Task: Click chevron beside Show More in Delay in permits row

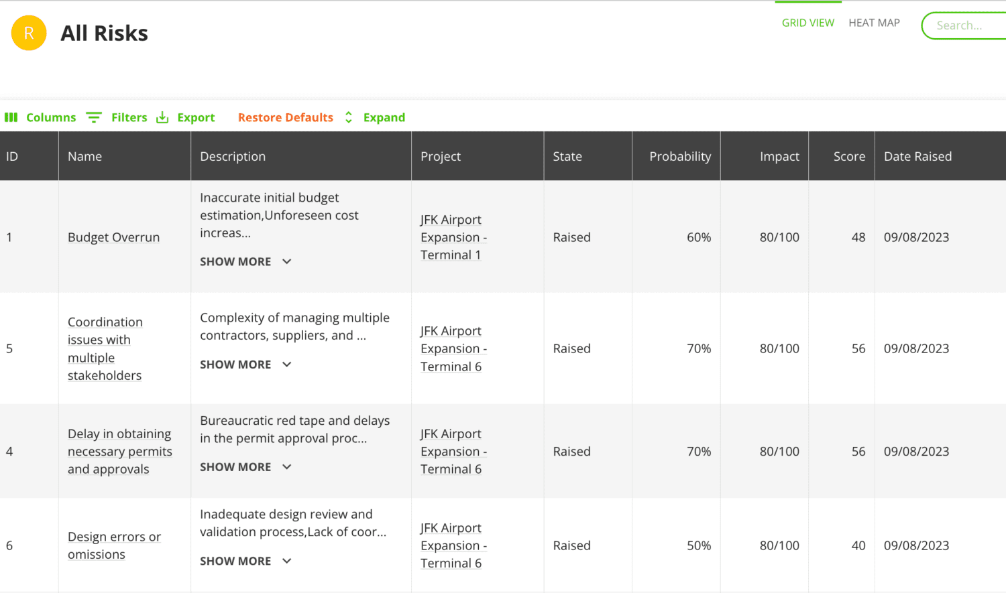Action: point(287,467)
